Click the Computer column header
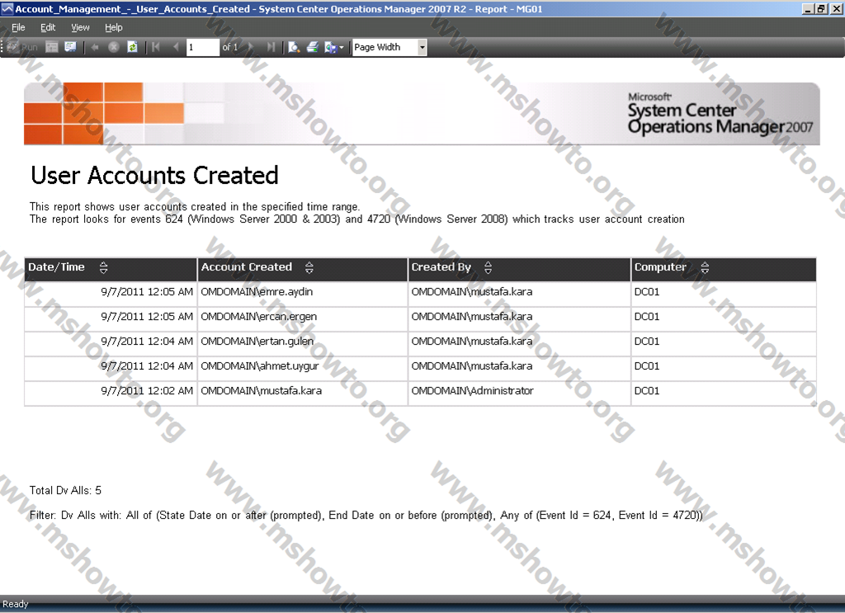Viewport: 845px width, 613px height. (x=724, y=269)
